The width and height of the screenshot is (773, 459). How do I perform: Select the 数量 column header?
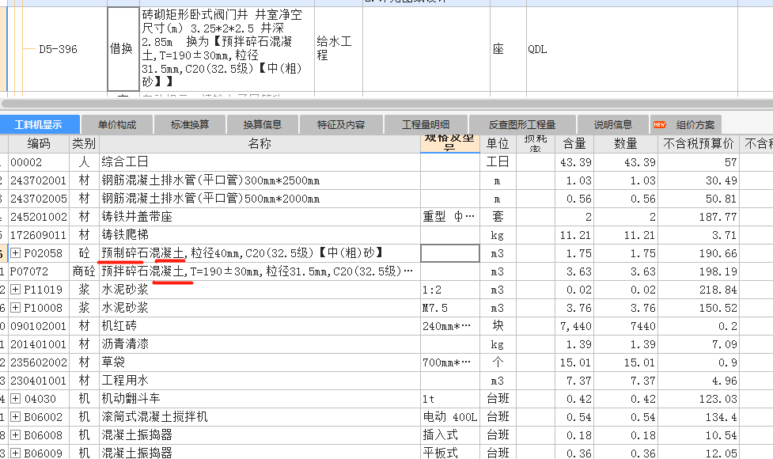point(626,143)
